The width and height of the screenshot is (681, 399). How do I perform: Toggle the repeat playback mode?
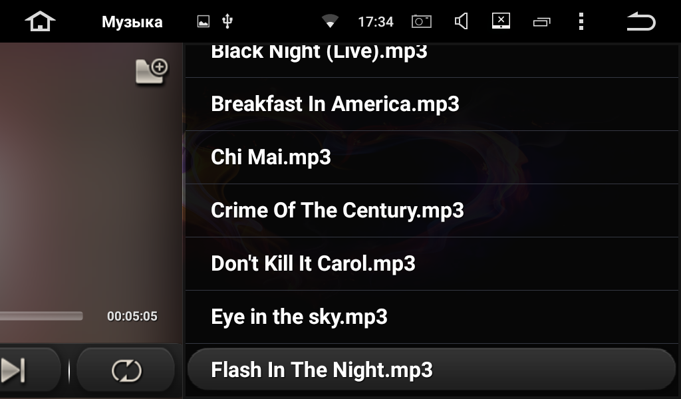[x=126, y=371]
